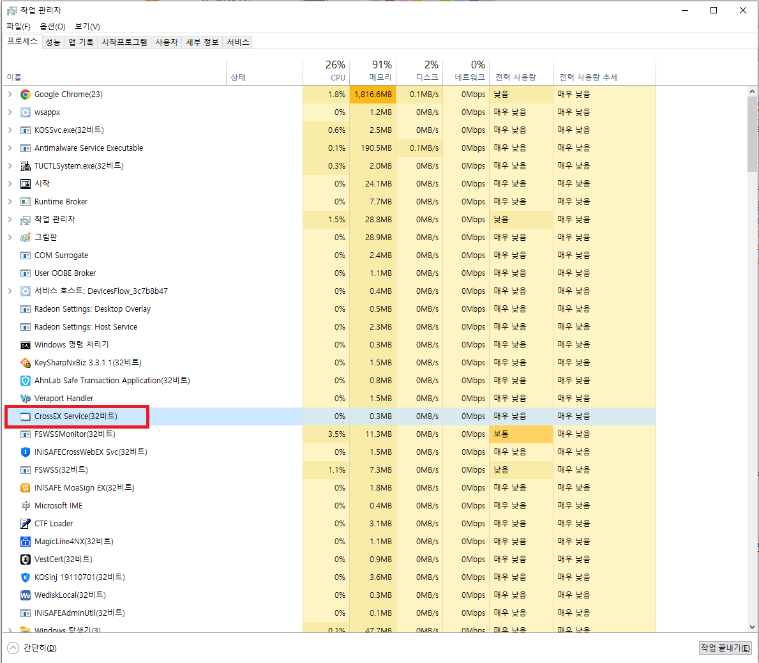This screenshot has width=759, height=663.
Task: Click the 서비스 호스트 DevicesFlow gear icon
Action: (x=25, y=291)
